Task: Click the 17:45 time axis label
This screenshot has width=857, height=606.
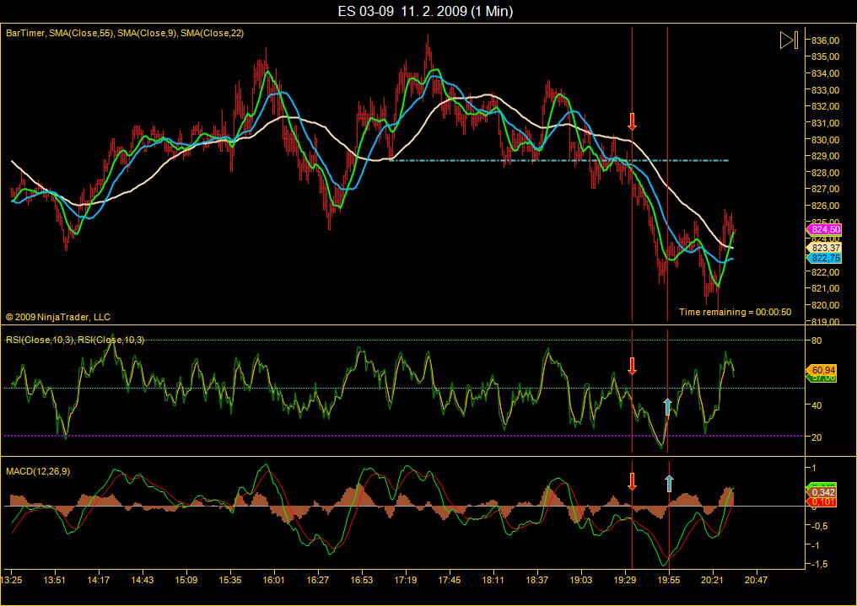Action: (x=450, y=581)
